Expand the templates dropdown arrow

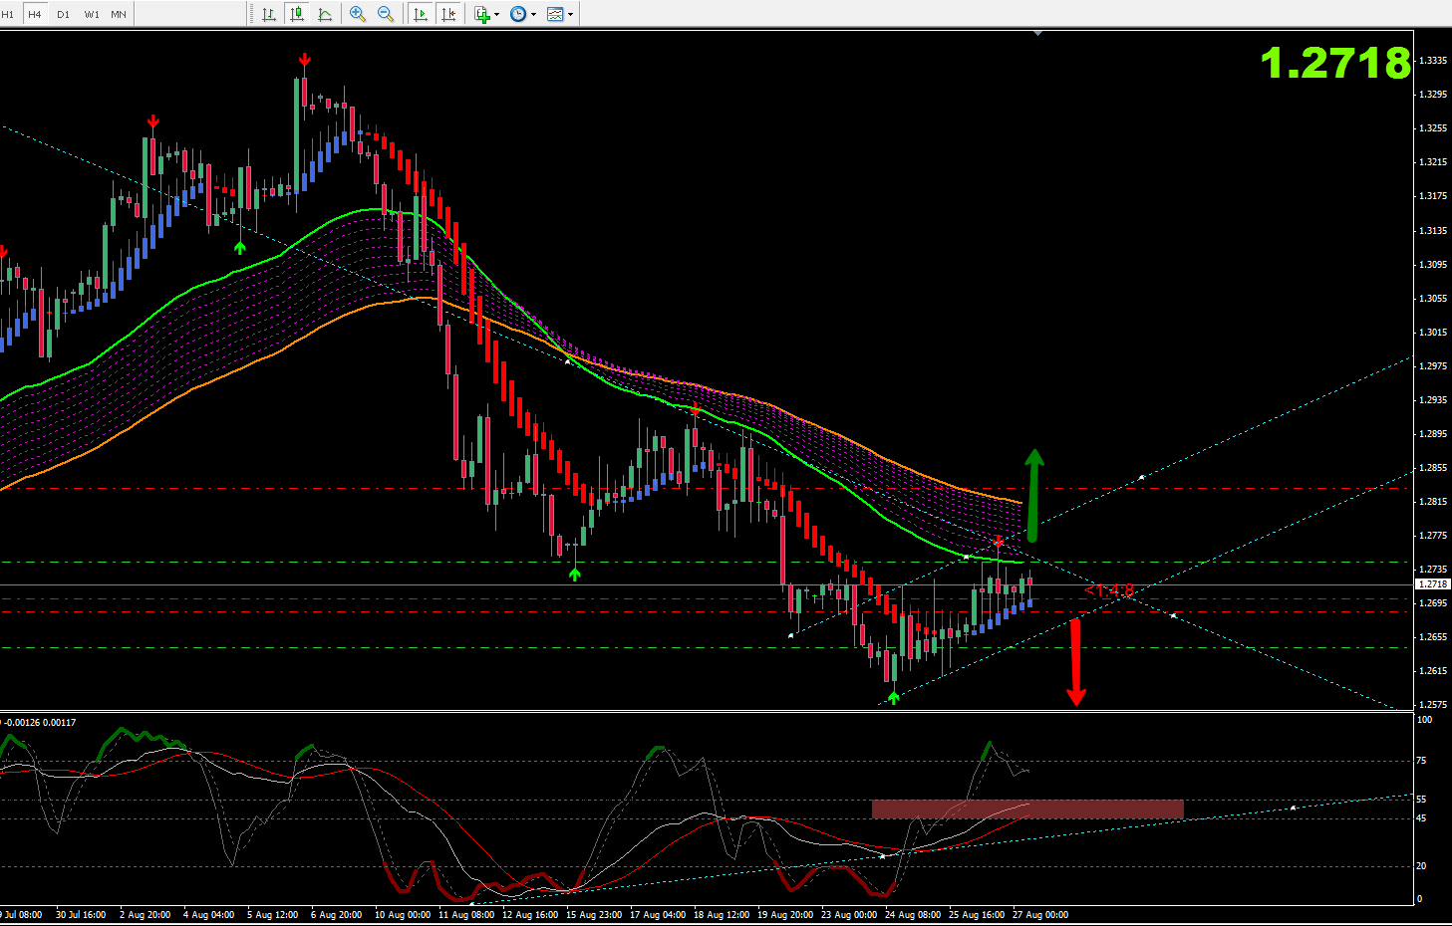(x=570, y=14)
